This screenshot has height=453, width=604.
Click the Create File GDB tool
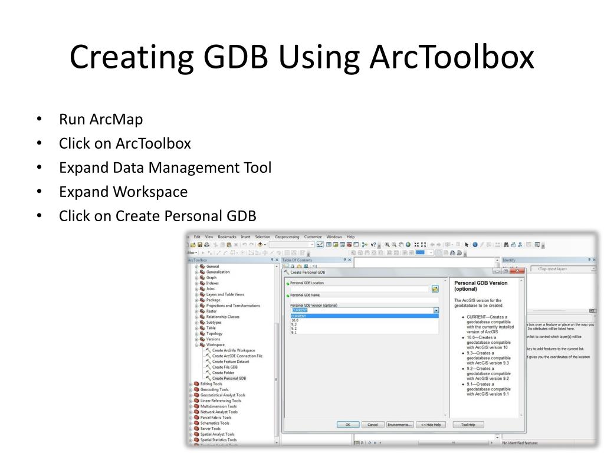(222, 367)
